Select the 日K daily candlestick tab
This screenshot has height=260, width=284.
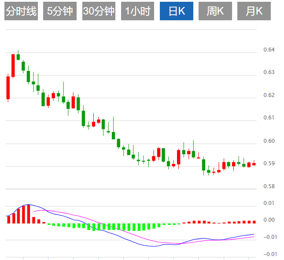pos(177,11)
